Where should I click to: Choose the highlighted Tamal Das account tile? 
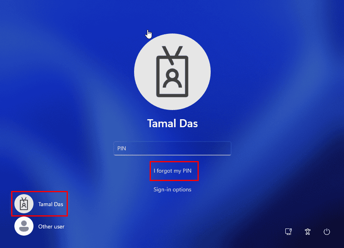[40, 204]
